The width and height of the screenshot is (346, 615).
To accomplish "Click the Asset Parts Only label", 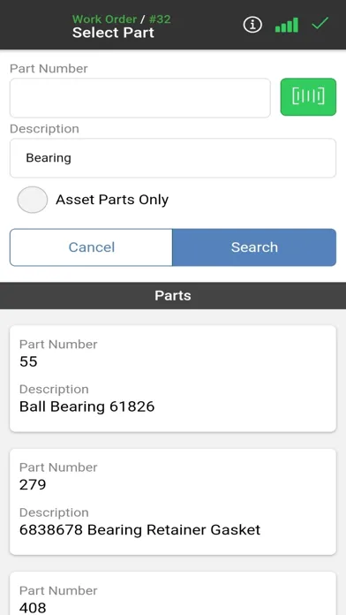I will click(x=112, y=200).
